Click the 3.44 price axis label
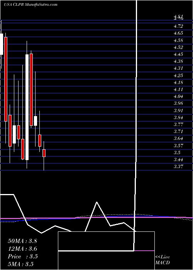Screen dimensions: 193x270 click(x=178, y=160)
